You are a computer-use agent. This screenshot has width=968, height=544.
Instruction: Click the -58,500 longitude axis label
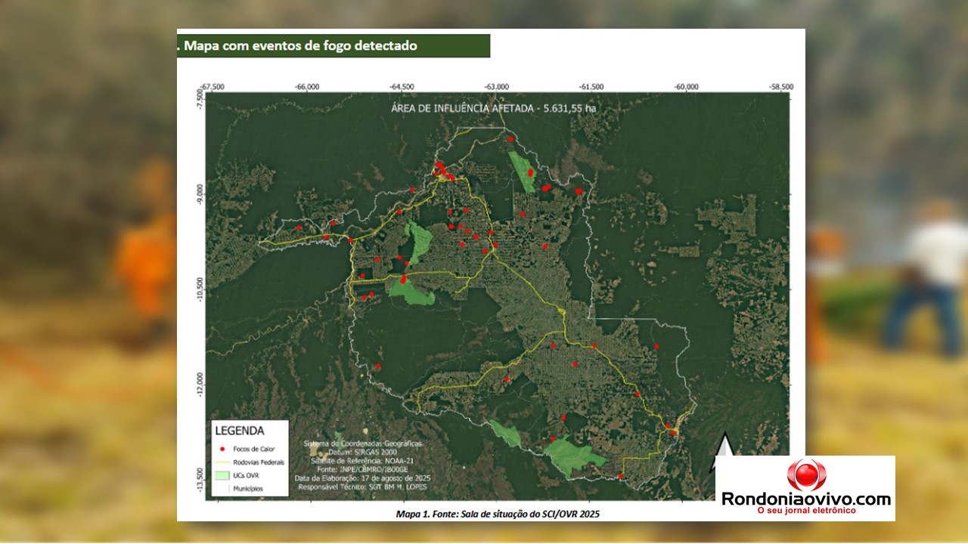click(x=780, y=86)
